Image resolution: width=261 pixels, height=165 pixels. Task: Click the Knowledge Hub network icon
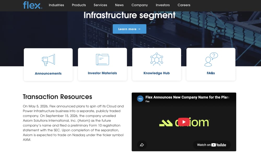pyautogui.click(x=157, y=59)
